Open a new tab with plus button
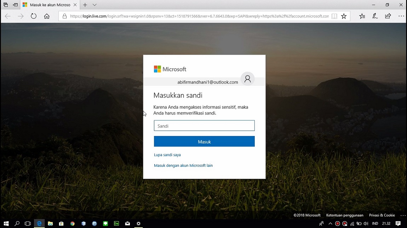The height and width of the screenshot is (228, 407). tap(85, 5)
